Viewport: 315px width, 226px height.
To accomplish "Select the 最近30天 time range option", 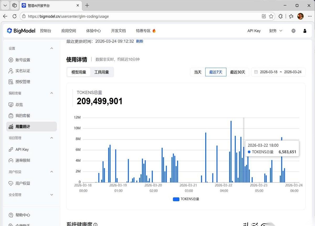I will coord(238,72).
